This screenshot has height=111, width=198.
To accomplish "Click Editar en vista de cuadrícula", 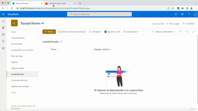I will click(x=72, y=32).
